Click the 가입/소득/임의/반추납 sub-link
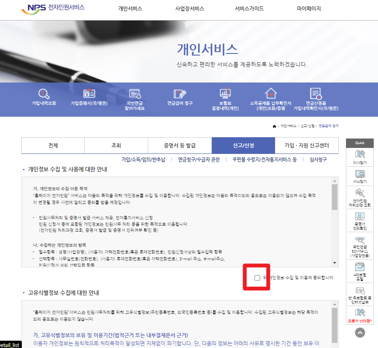 tap(144, 159)
